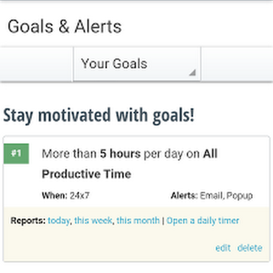Click the More than goal description text
The width and height of the screenshot is (273, 273).
click(69, 154)
